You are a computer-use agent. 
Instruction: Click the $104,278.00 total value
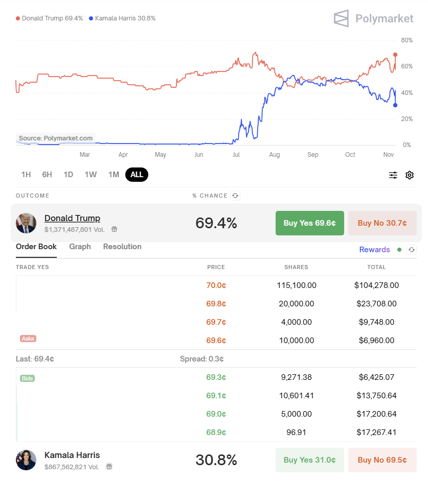[376, 285]
